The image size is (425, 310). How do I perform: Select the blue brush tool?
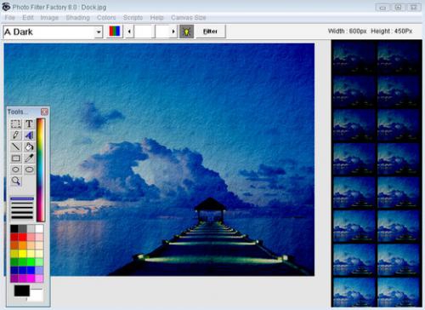pyautogui.click(x=29, y=135)
